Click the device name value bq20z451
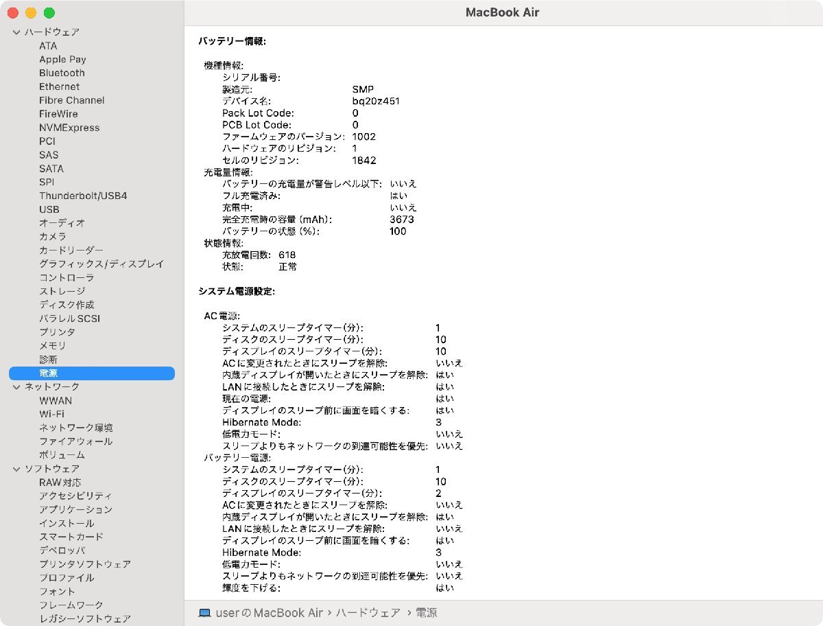 [376, 101]
